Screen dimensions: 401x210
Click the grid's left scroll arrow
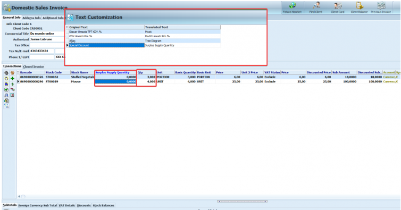(x=19, y=197)
